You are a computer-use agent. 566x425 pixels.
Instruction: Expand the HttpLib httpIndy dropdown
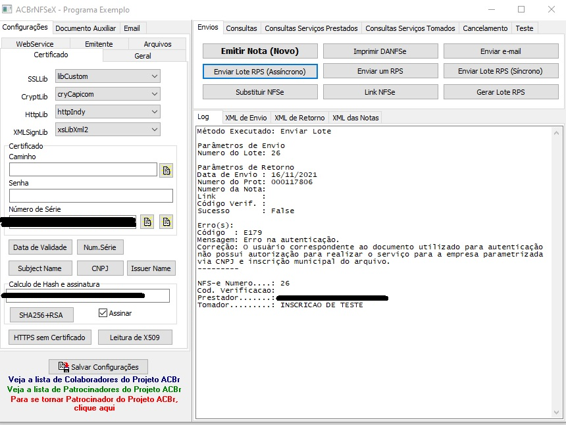pos(107,112)
